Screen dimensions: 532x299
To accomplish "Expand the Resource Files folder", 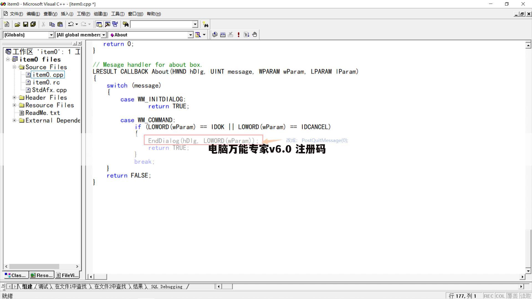I will pos(14,105).
